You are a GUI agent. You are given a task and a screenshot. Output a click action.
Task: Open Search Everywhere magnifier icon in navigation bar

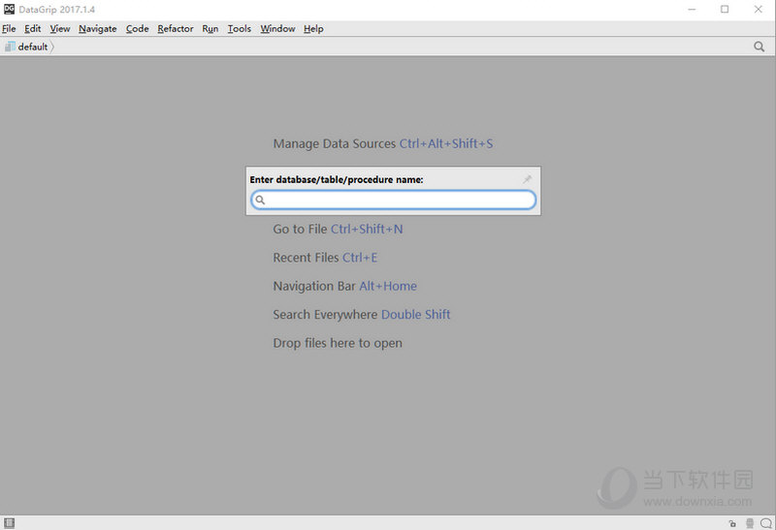click(759, 47)
